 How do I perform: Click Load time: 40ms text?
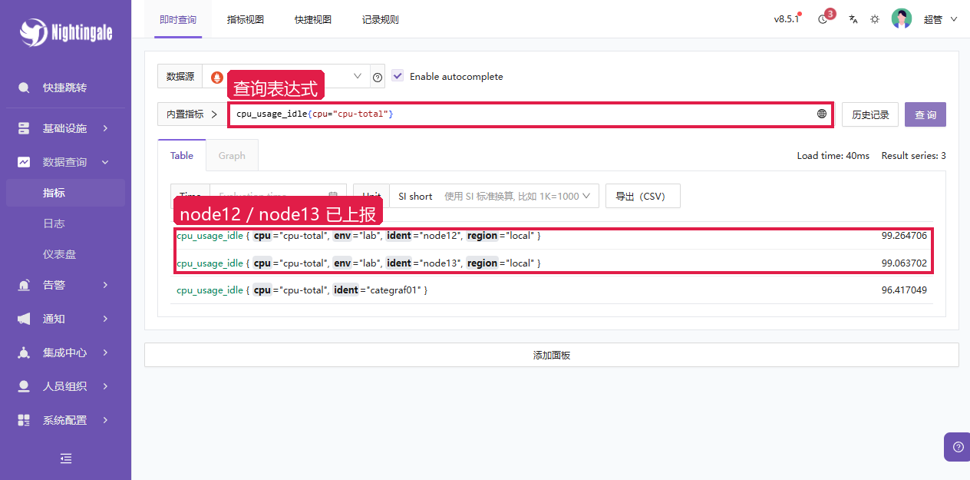(x=833, y=155)
